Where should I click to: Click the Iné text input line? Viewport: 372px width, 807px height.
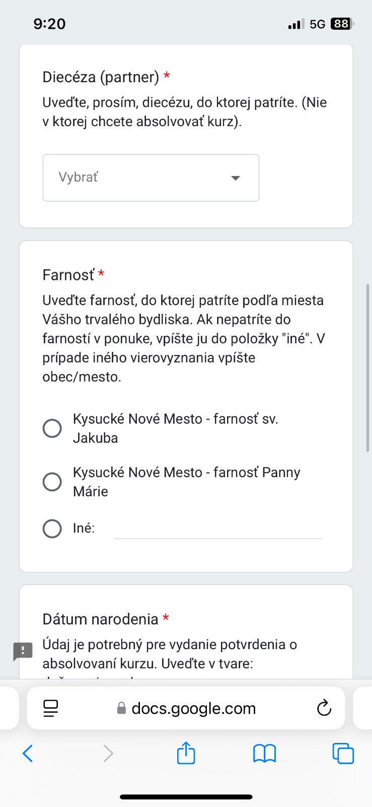pos(217,530)
